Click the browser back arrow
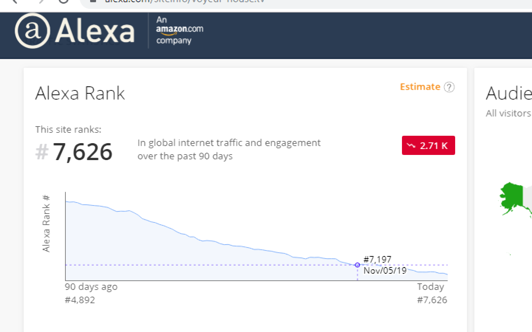Viewport: 532px width, 332px height. point(15,1)
